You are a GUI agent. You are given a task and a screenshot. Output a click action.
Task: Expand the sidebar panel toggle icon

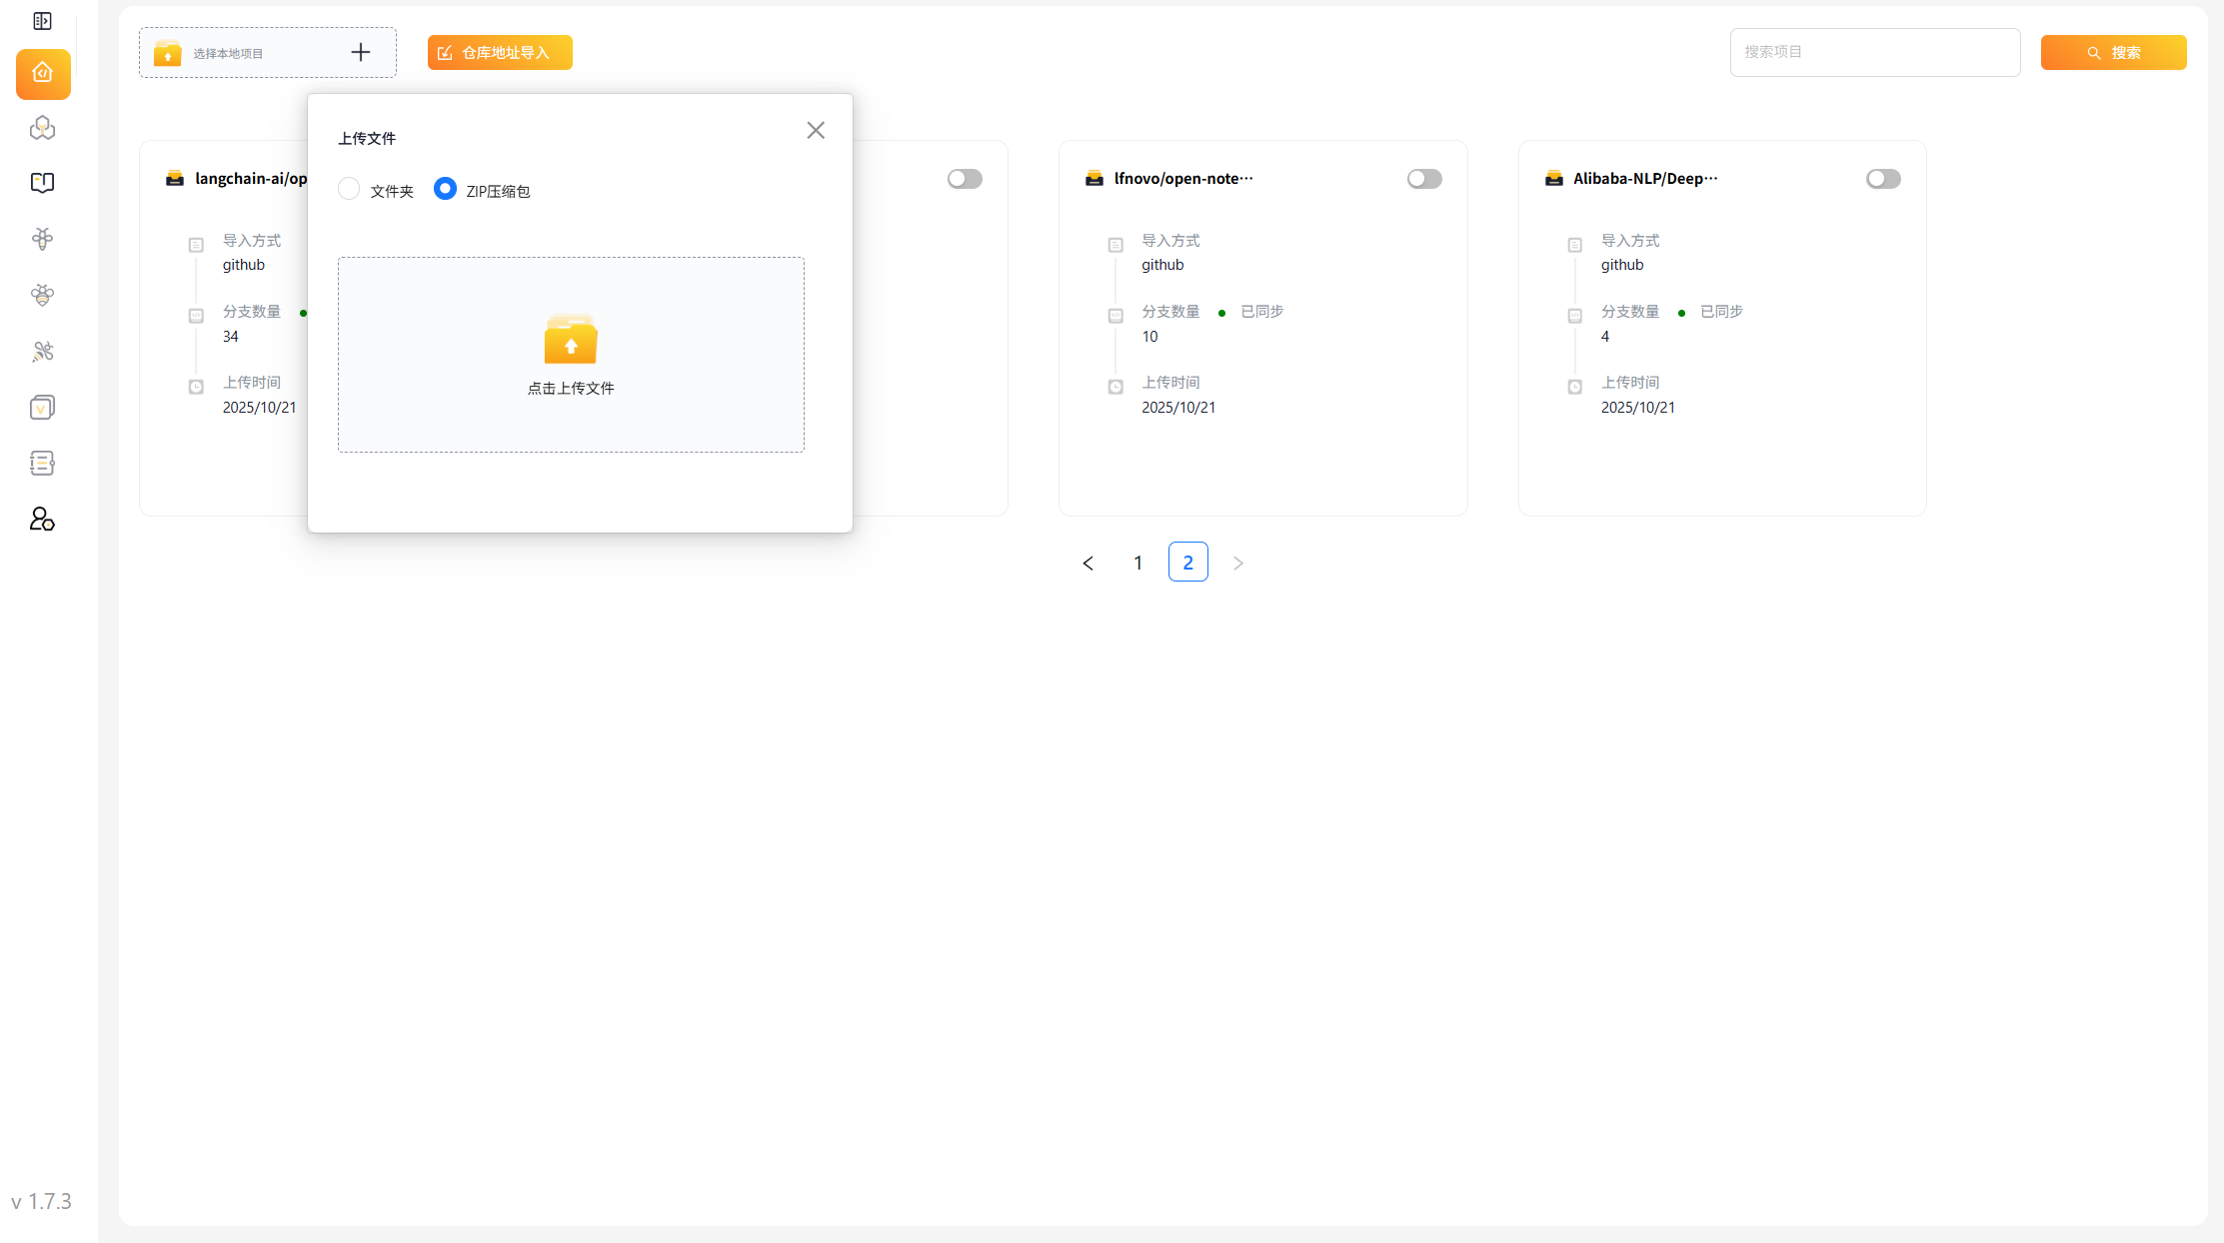[x=42, y=21]
